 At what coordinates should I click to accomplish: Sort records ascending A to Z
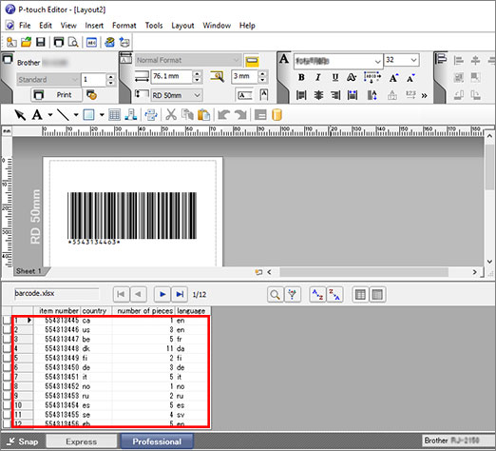(x=317, y=295)
